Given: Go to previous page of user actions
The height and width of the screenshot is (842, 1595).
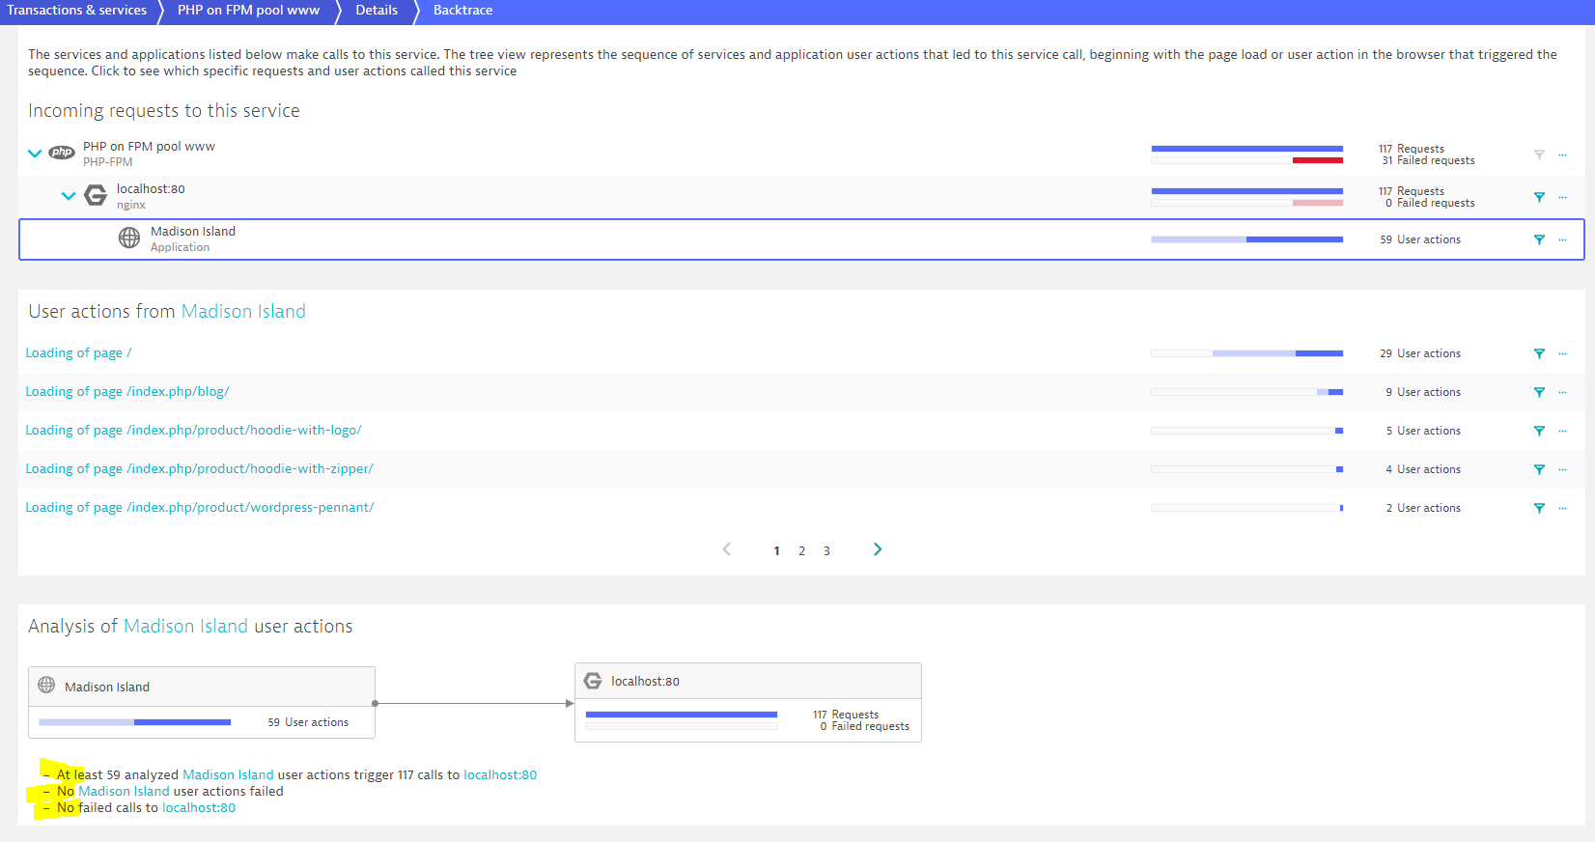Looking at the screenshot, I should tap(727, 549).
